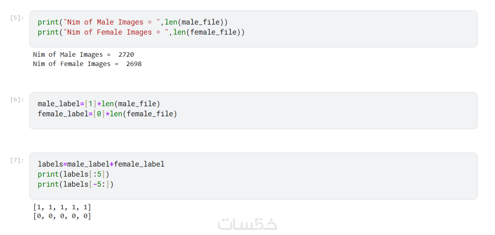This screenshot has width=495, height=235.
Task: Click the len(male_file) call in cell 5
Action: click(196, 22)
